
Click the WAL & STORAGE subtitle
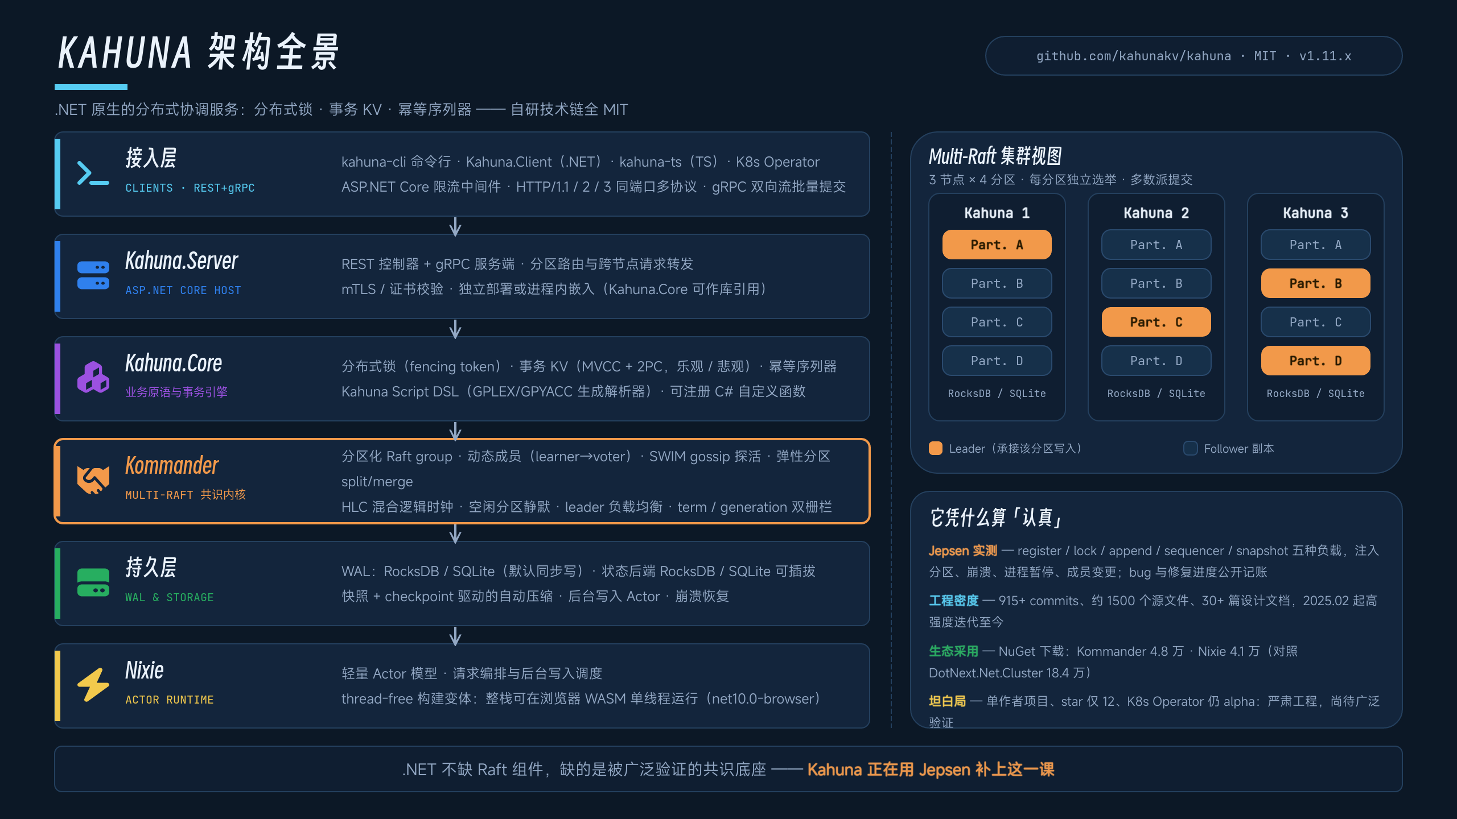click(170, 597)
